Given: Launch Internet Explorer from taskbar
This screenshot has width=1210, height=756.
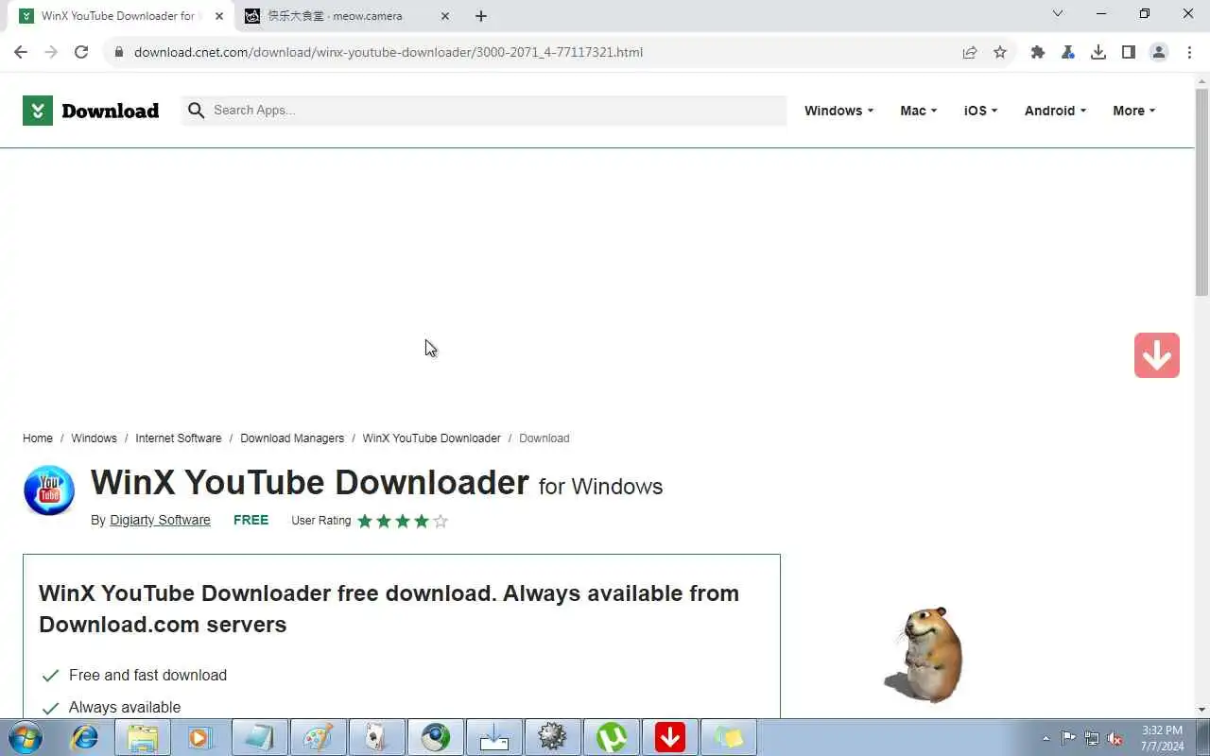Looking at the screenshot, I should click(84, 737).
